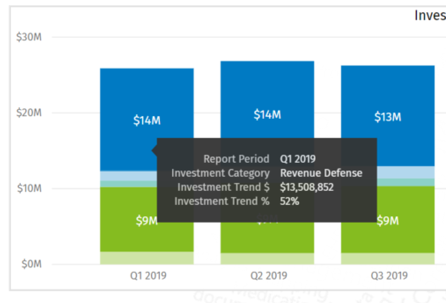Select the Q2 2019 axis label

tap(269, 275)
